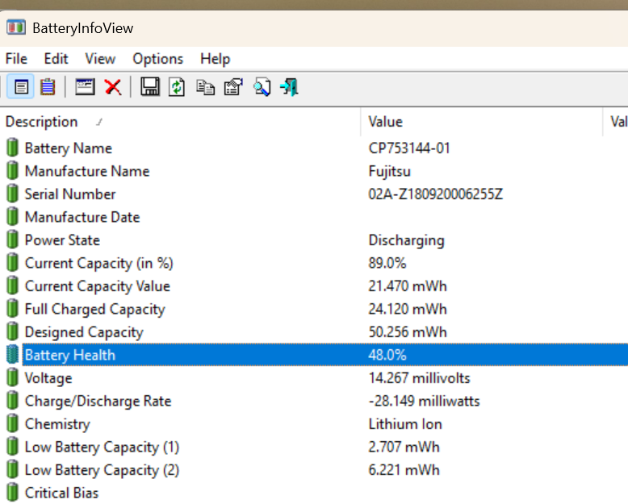This screenshot has width=628, height=504.
Task: Click the battery icon beside Chemistry
Action: click(x=12, y=423)
